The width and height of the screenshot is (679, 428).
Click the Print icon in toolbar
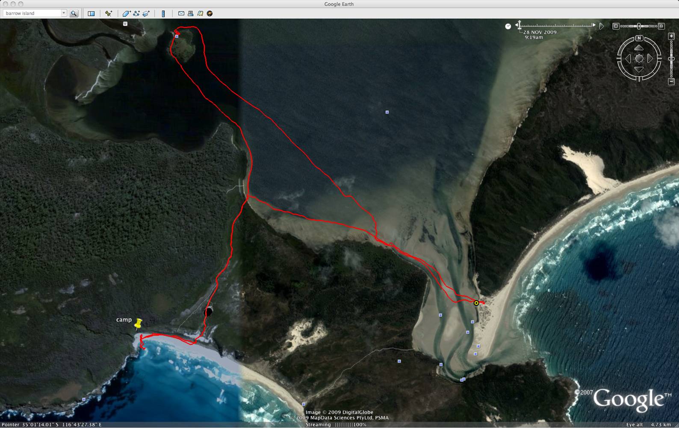tap(191, 13)
